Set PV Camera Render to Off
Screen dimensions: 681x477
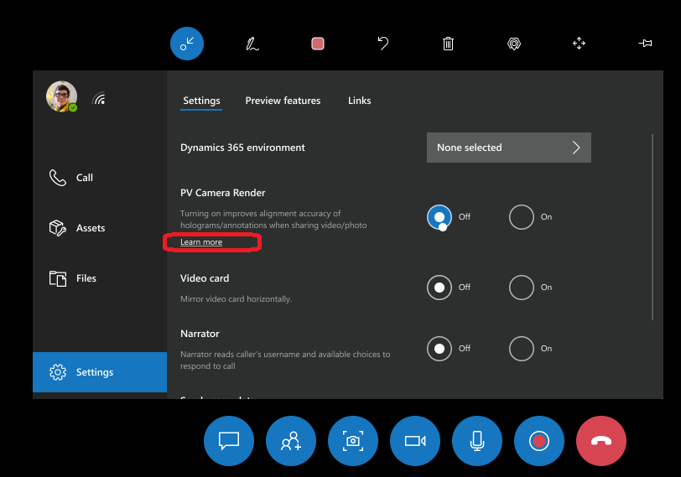pyautogui.click(x=439, y=216)
